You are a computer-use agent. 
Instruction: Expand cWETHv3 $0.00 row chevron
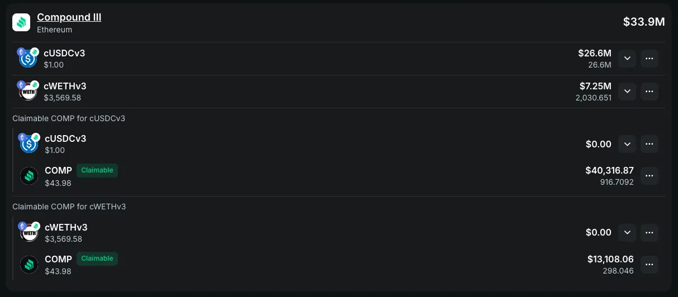[627, 232]
